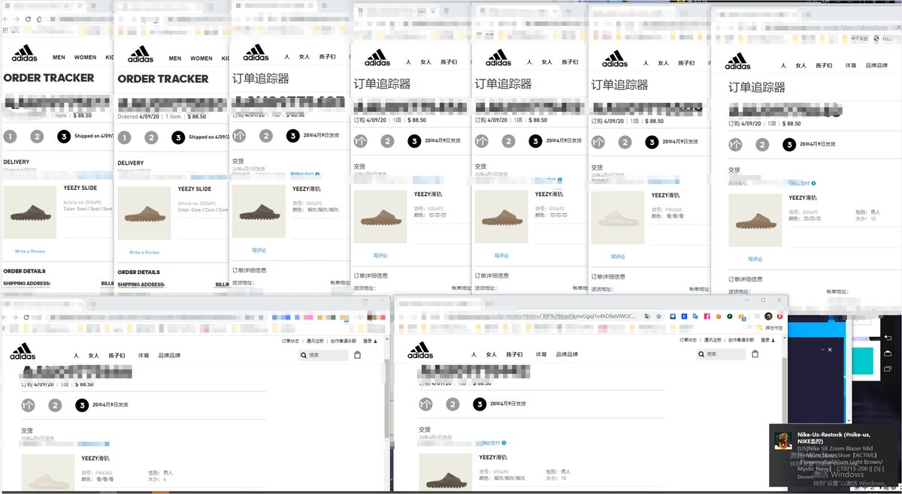Open shopping bag icon in size 10 dark slide window
The height and width of the screenshot is (494, 902).
[755, 355]
